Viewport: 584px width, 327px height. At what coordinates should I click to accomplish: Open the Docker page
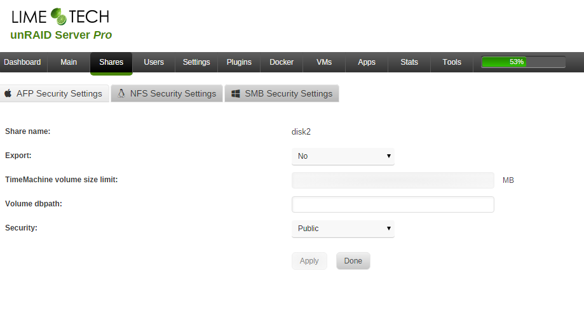click(282, 62)
